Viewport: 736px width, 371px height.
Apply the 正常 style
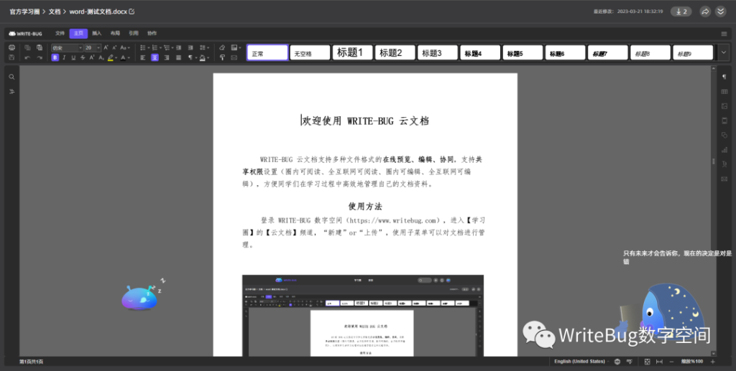pyautogui.click(x=267, y=52)
